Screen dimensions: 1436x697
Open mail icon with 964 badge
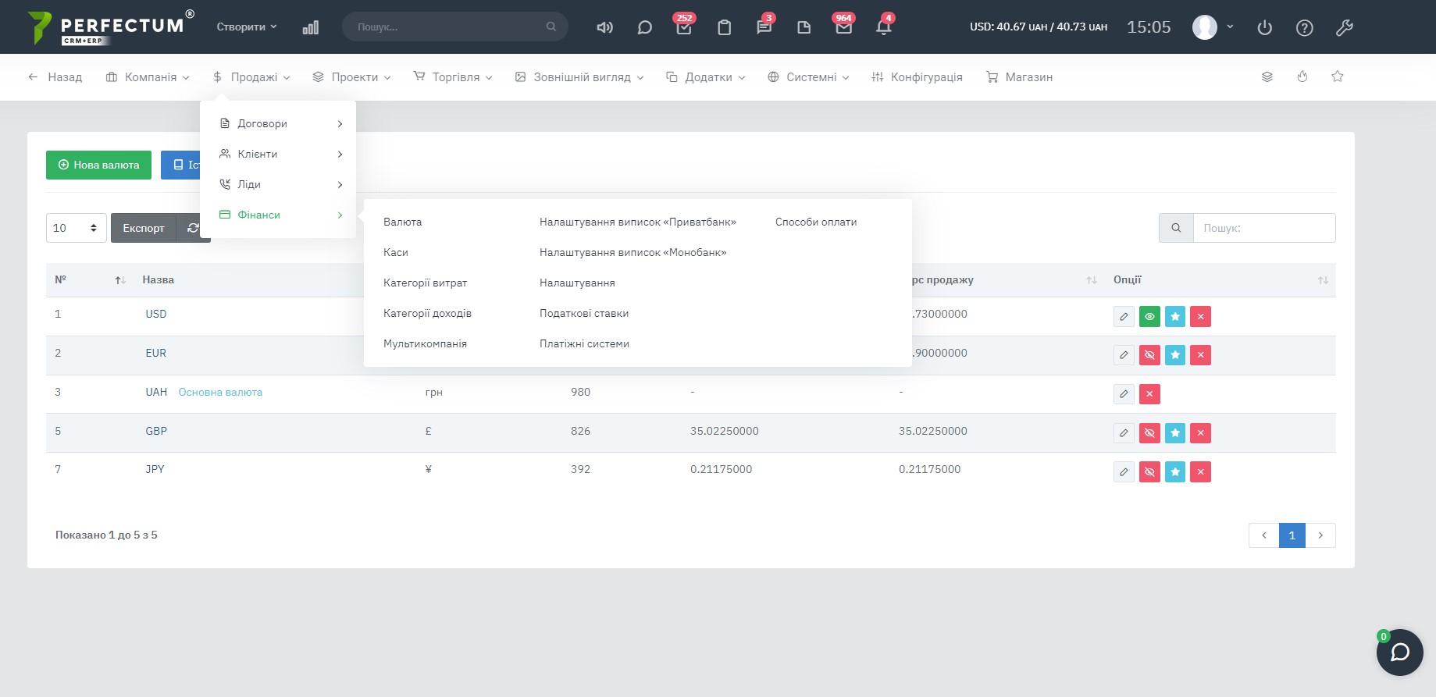(x=843, y=27)
